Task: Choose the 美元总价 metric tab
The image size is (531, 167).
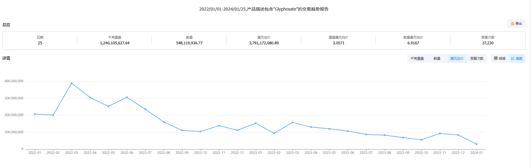Action: pyautogui.click(x=457, y=58)
